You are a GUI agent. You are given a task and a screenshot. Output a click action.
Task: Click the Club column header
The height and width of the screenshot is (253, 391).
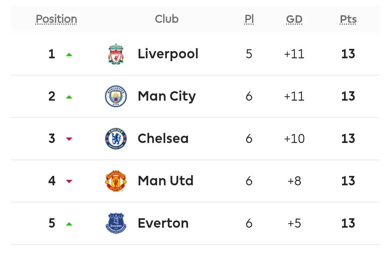point(167,19)
